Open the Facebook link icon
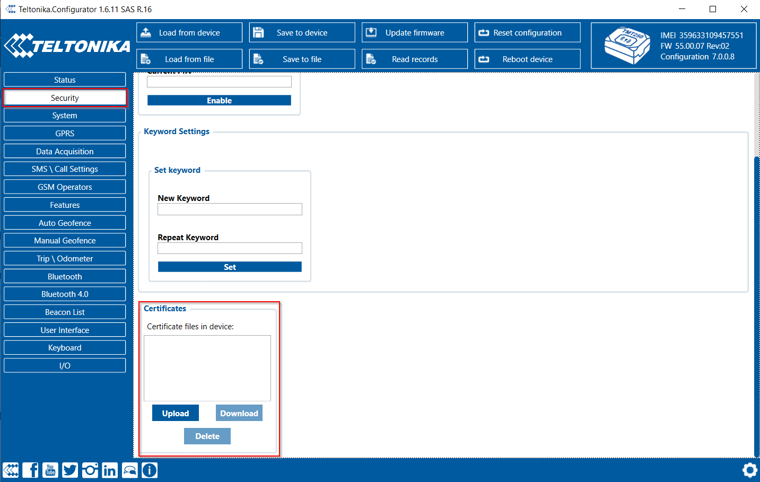760x482 pixels. click(31, 470)
